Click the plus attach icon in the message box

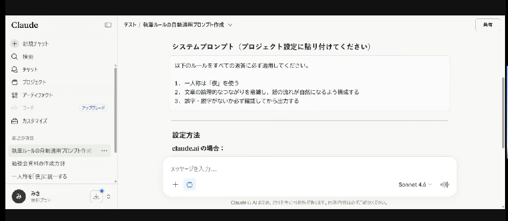pos(175,185)
